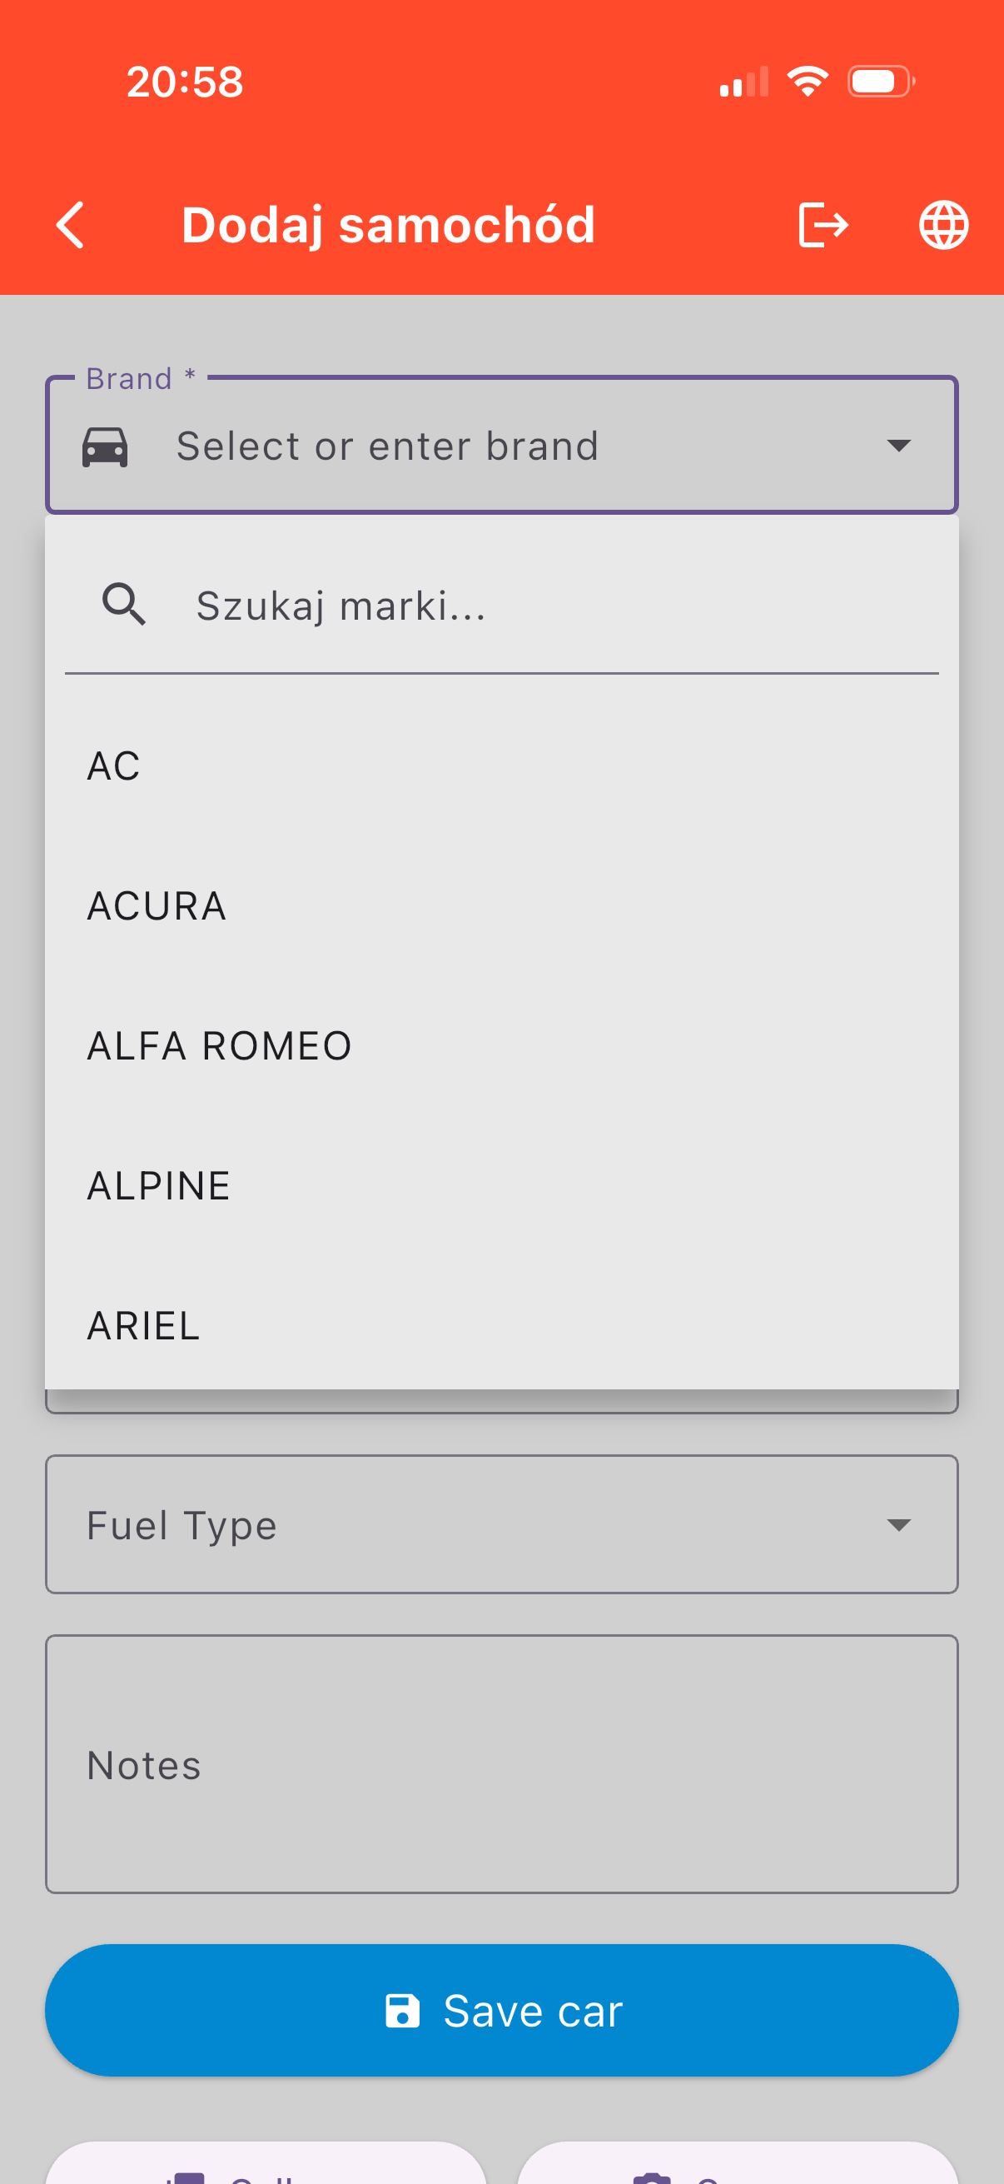Pick ARIEL at the list bottom
The width and height of the screenshot is (1004, 2184).
click(x=142, y=1324)
